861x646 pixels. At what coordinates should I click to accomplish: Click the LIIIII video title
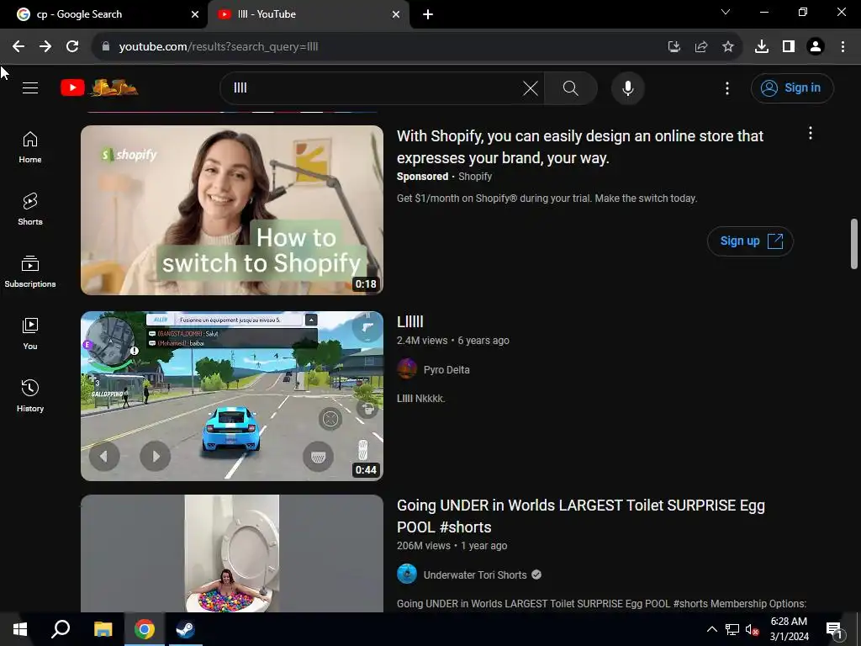pos(410,322)
